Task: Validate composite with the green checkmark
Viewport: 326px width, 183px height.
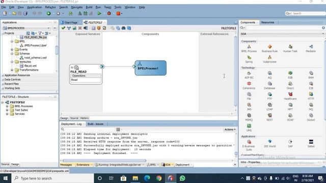Action: (x=63, y=28)
